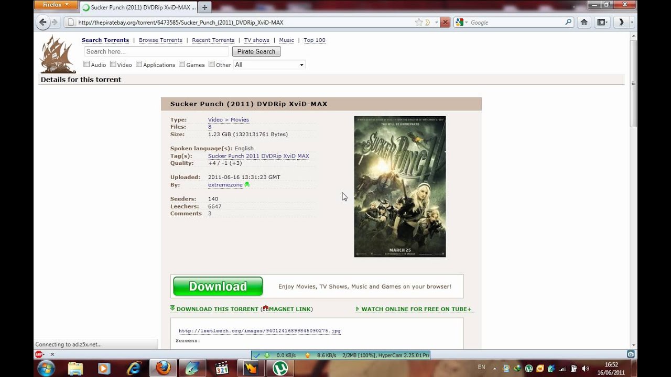Select the Sucker Punch browser tab
The image size is (671, 377).
(139, 7)
